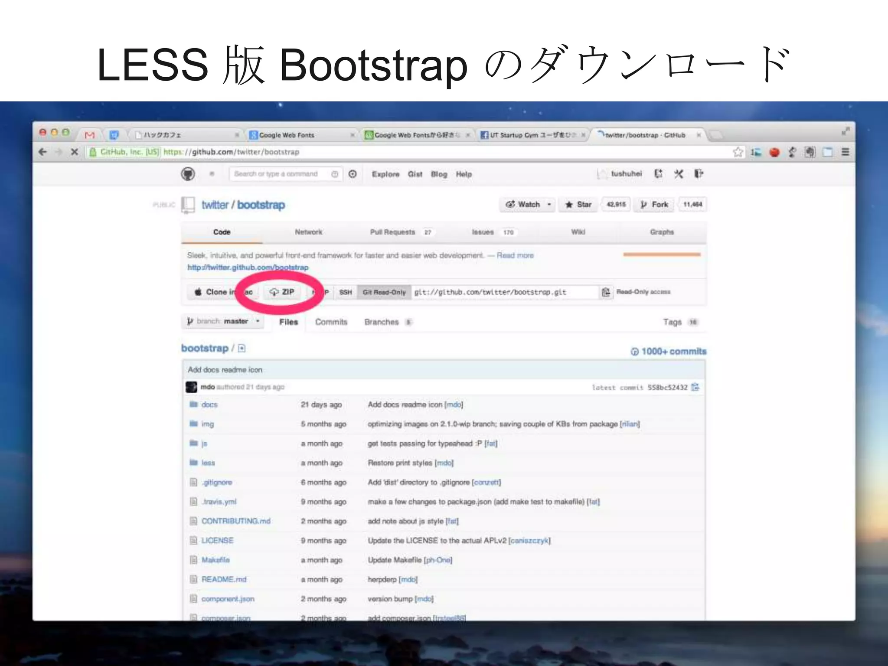Copy latest commit SHA icon
This screenshot has height=666, width=888.
tap(695, 387)
